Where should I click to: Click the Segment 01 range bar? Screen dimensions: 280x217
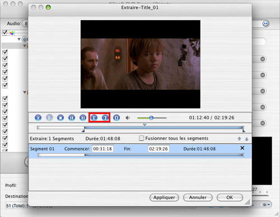(141, 155)
